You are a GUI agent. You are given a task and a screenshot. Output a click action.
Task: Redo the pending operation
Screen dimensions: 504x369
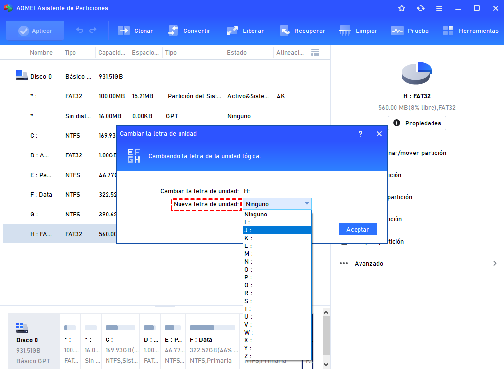93,31
